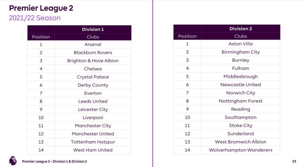304x167 pixels.
Task: Select West Bromwich Albion entry
Action: click(x=241, y=142)
